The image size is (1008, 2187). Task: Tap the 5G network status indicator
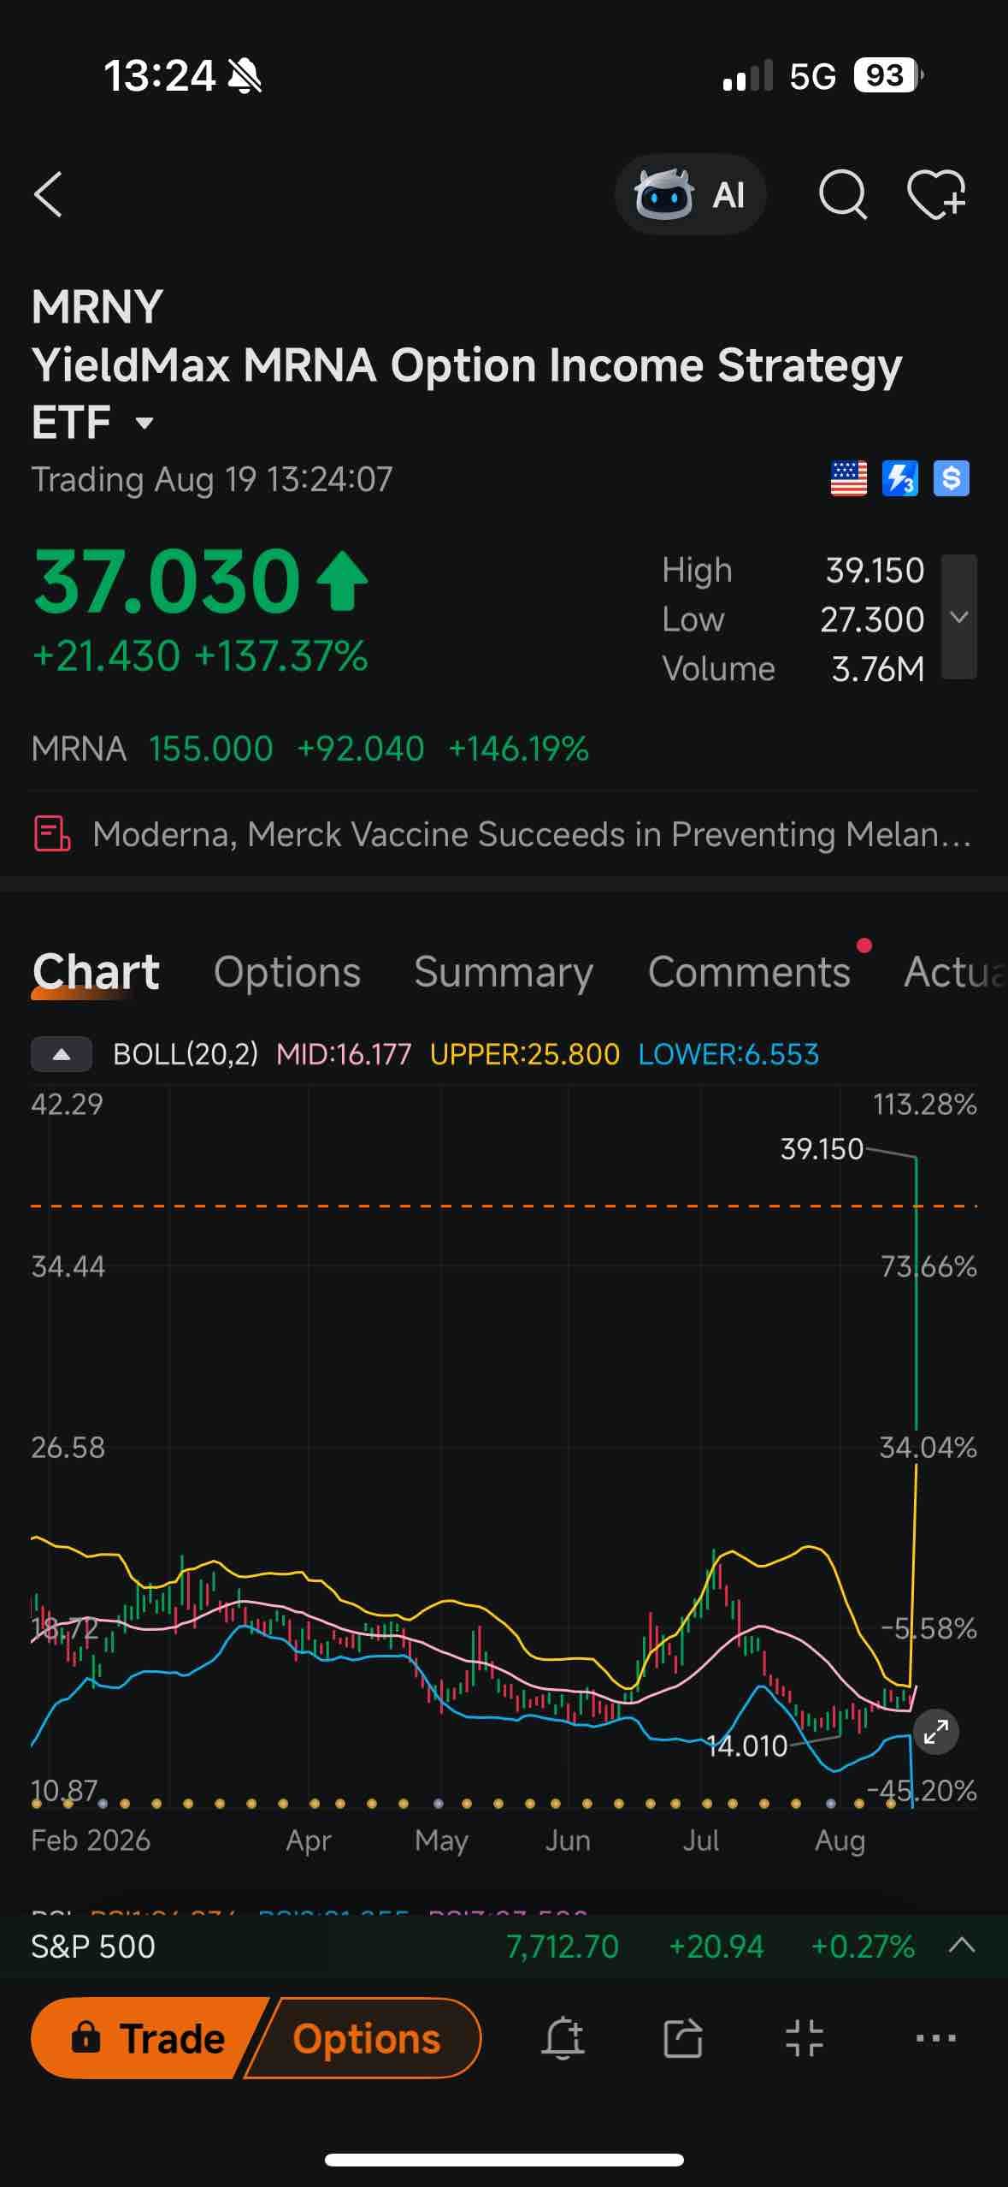click(812, 76)
